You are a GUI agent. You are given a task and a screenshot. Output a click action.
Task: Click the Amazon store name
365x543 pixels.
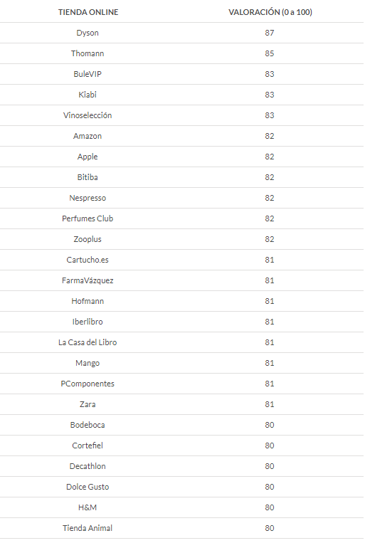88,136
